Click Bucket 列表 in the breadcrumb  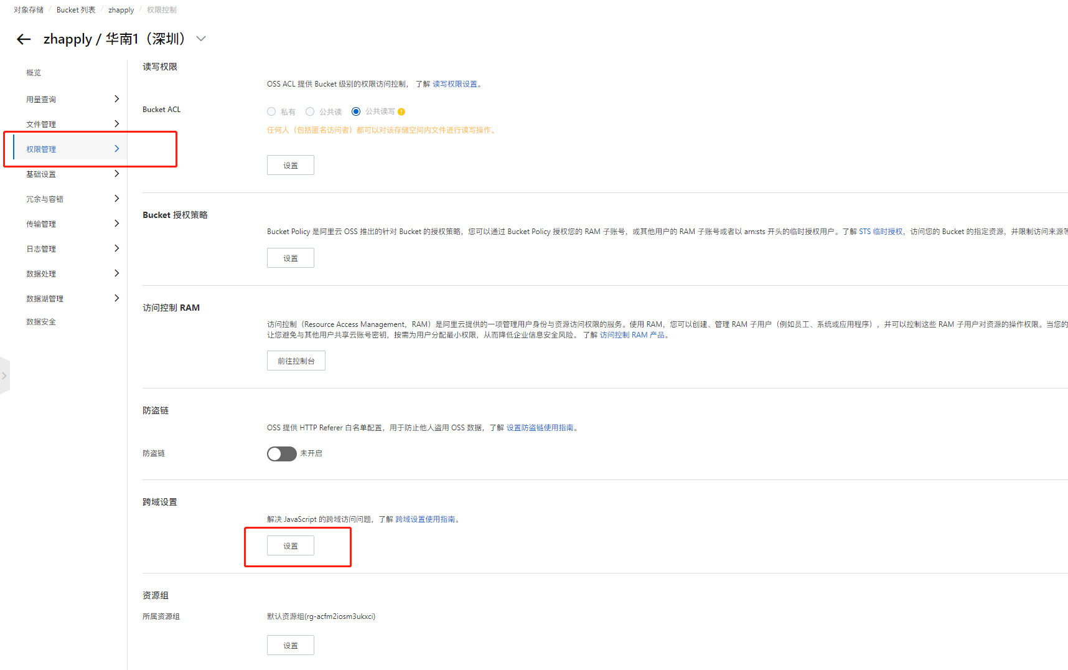pos(76,10)
